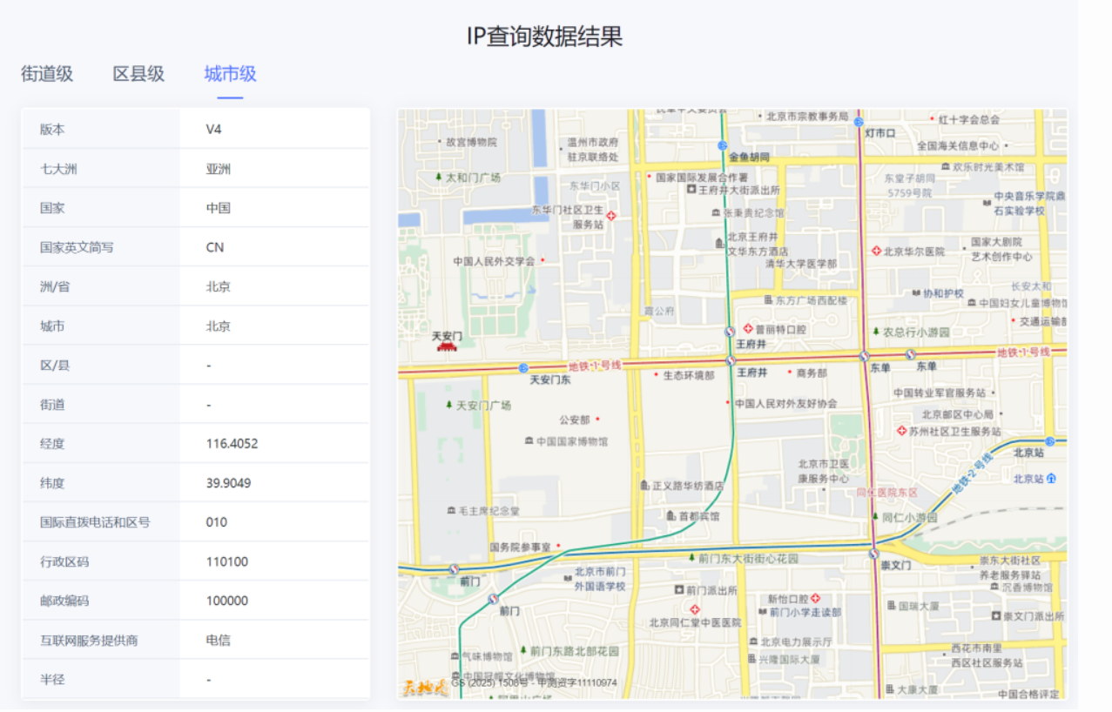Click the continent value 亚洲
Viewport: 1112px width, 712px height.
(219, 169)
